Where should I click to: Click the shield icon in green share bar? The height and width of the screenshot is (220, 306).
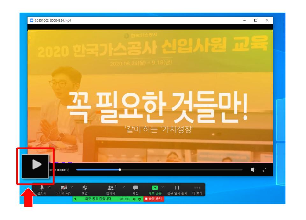139,199
